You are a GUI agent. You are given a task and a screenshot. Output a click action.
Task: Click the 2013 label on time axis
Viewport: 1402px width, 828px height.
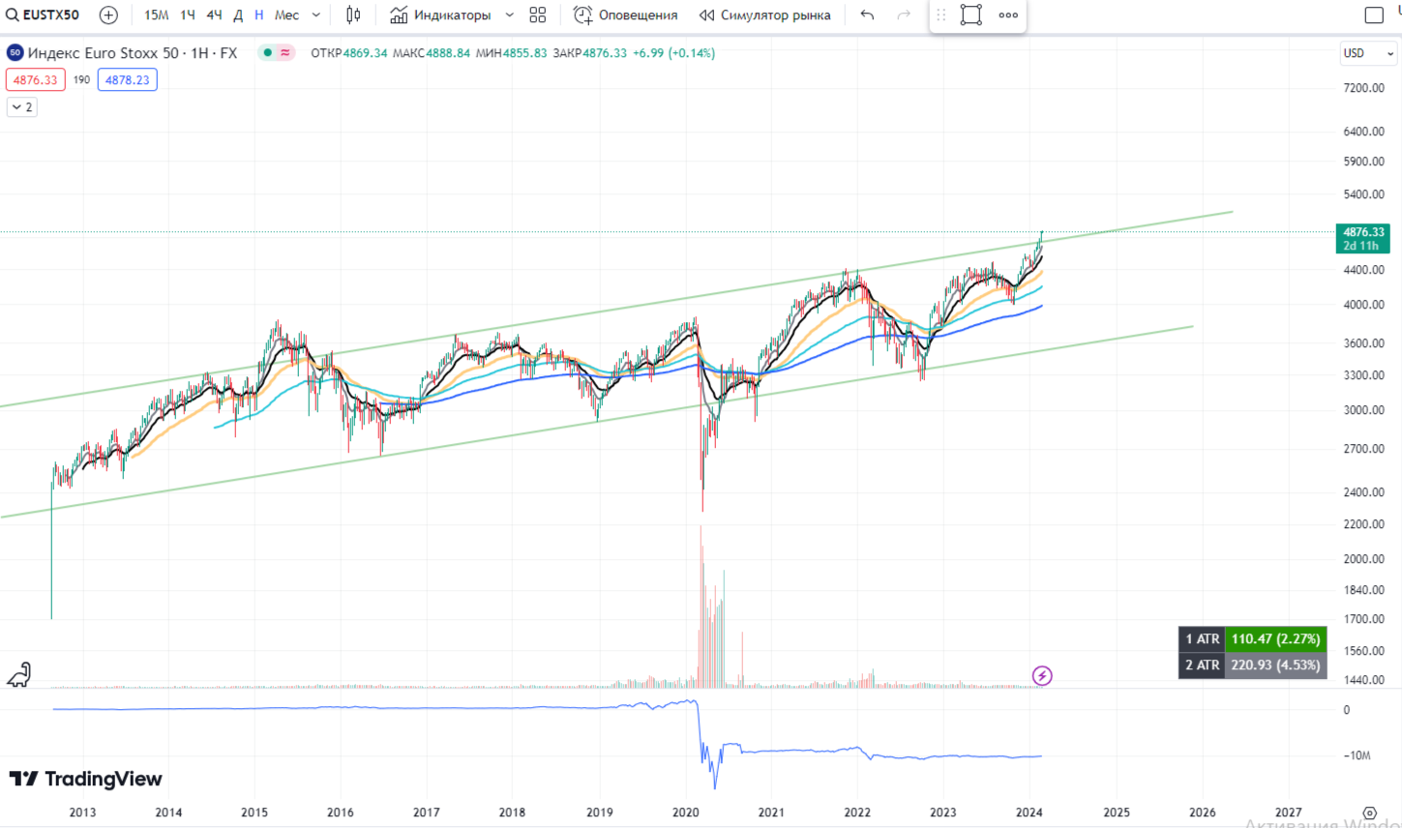click(82, 813)
